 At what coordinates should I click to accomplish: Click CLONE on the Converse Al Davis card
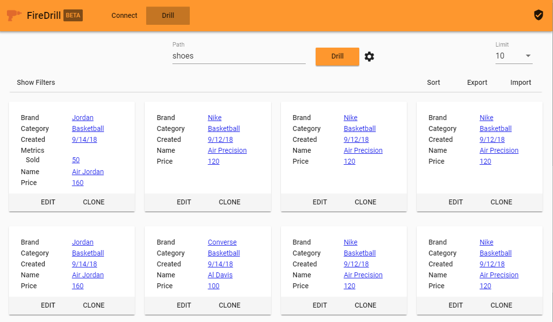[x=229, y=305]
